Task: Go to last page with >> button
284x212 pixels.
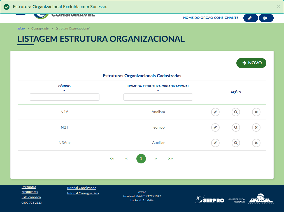Action: pyautogui.click(x=170, y=159)
